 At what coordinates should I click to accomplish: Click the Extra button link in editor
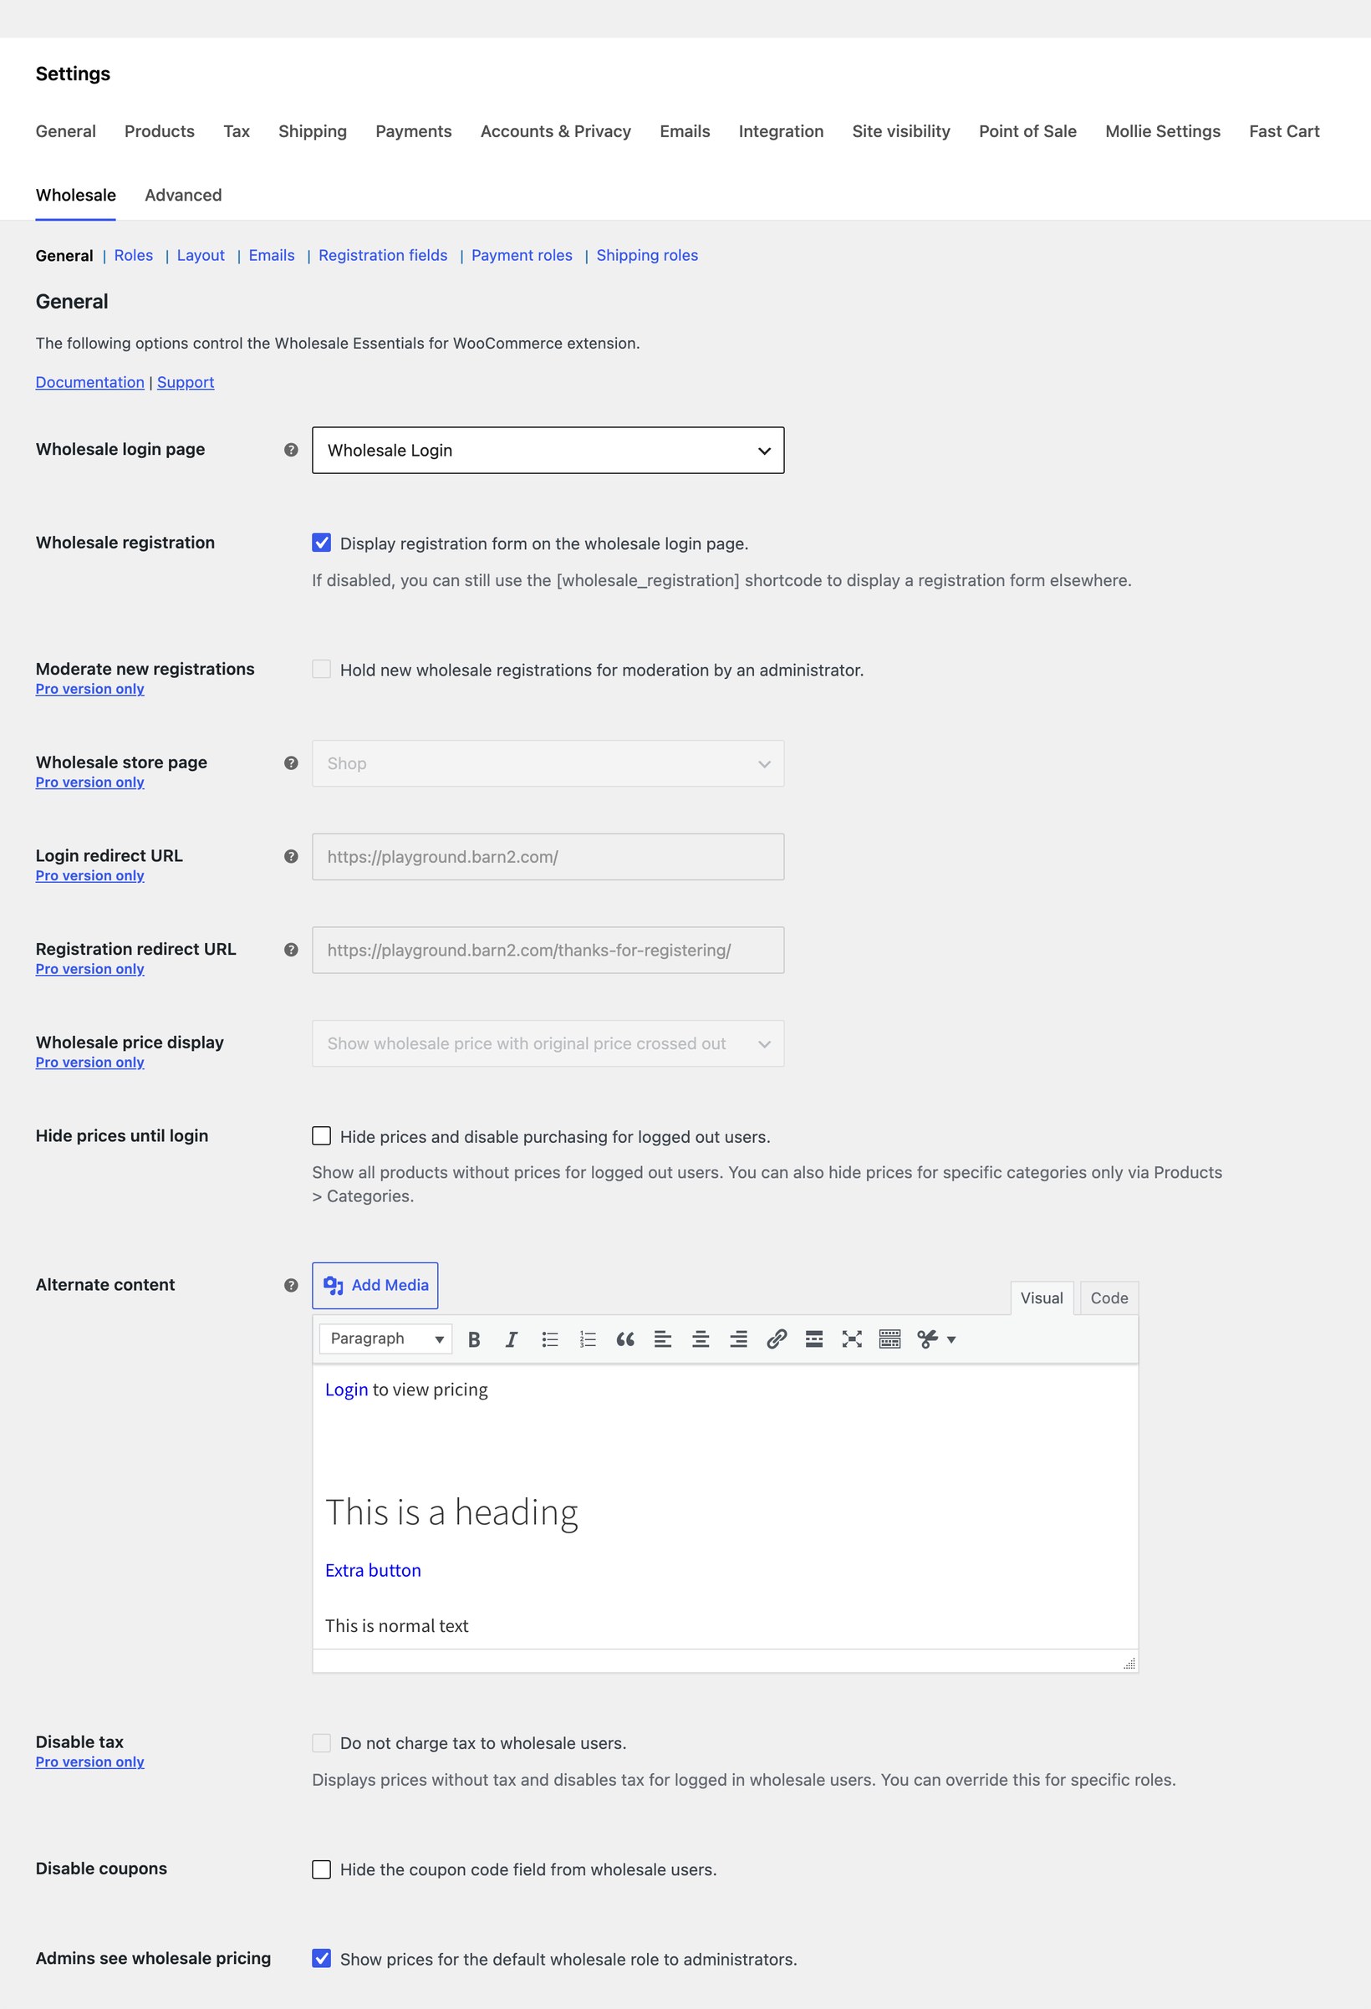[373, 1570]
